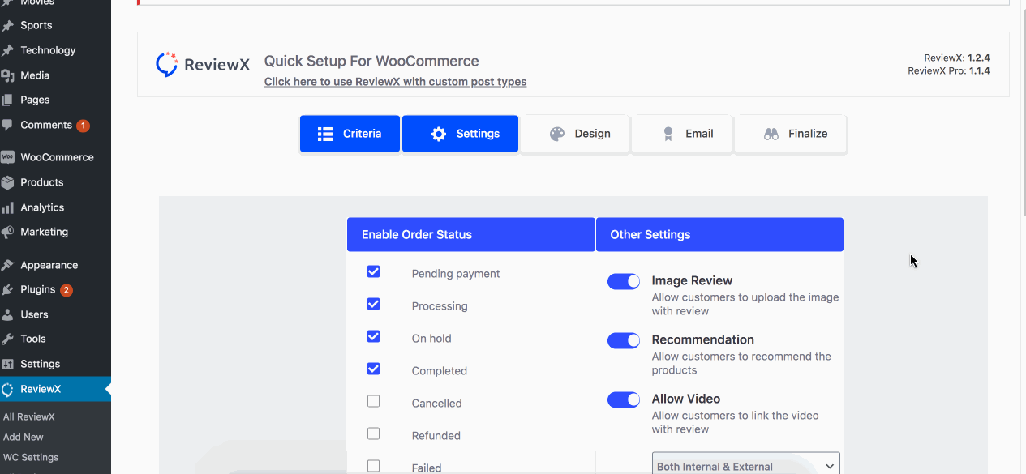
Task: Click the Marketing megaphone icon
Action: (8, 232)
